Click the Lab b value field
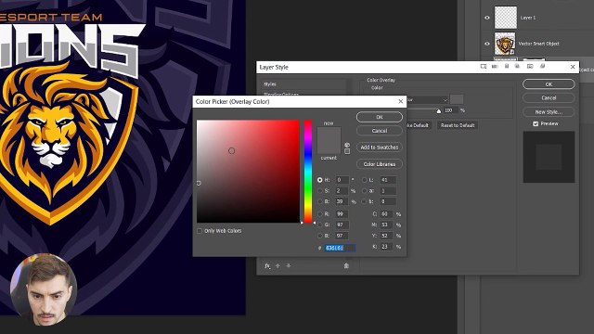Viewport: 594px width, 334px height. (x=388, y=201)
